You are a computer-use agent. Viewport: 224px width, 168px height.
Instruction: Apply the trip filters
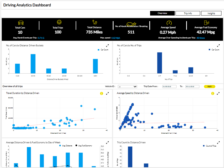click(x=210, y=86)
